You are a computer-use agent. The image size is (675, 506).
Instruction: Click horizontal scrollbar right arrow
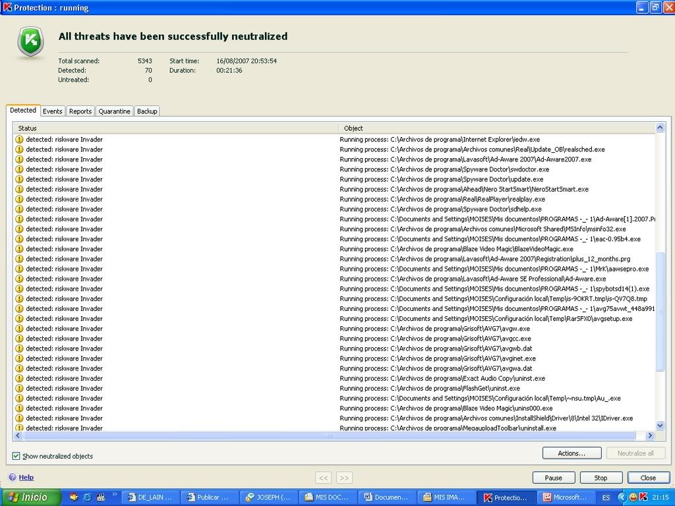click(650, 436)
